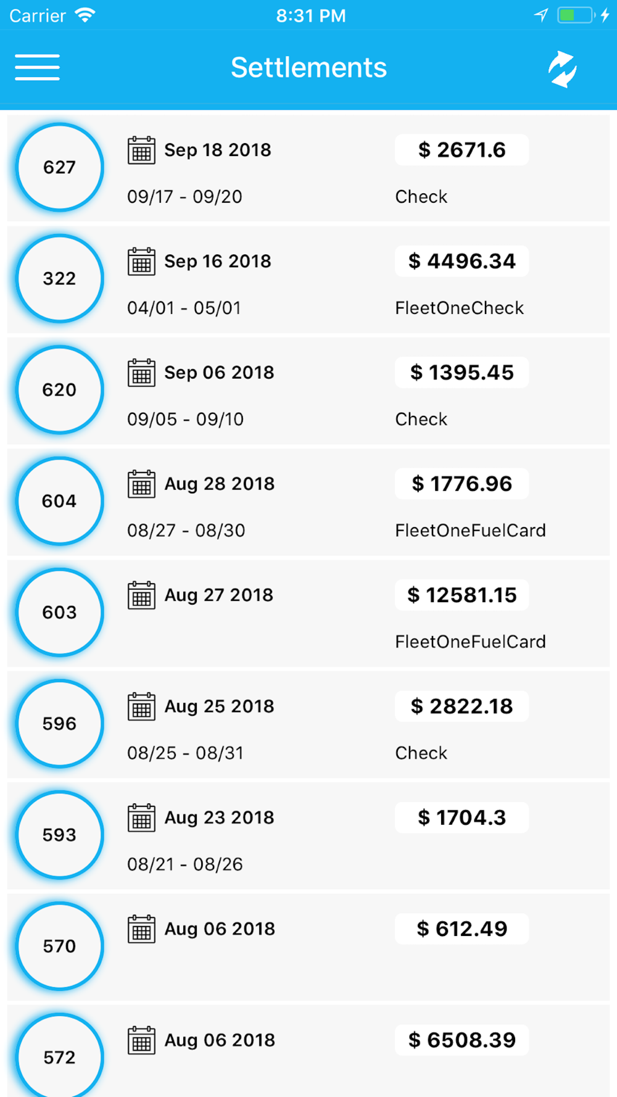Tap the location arrow in status bar
The width and height of the screenshot is (617, 1097).
pyautogui.click(x=541, y=15)
